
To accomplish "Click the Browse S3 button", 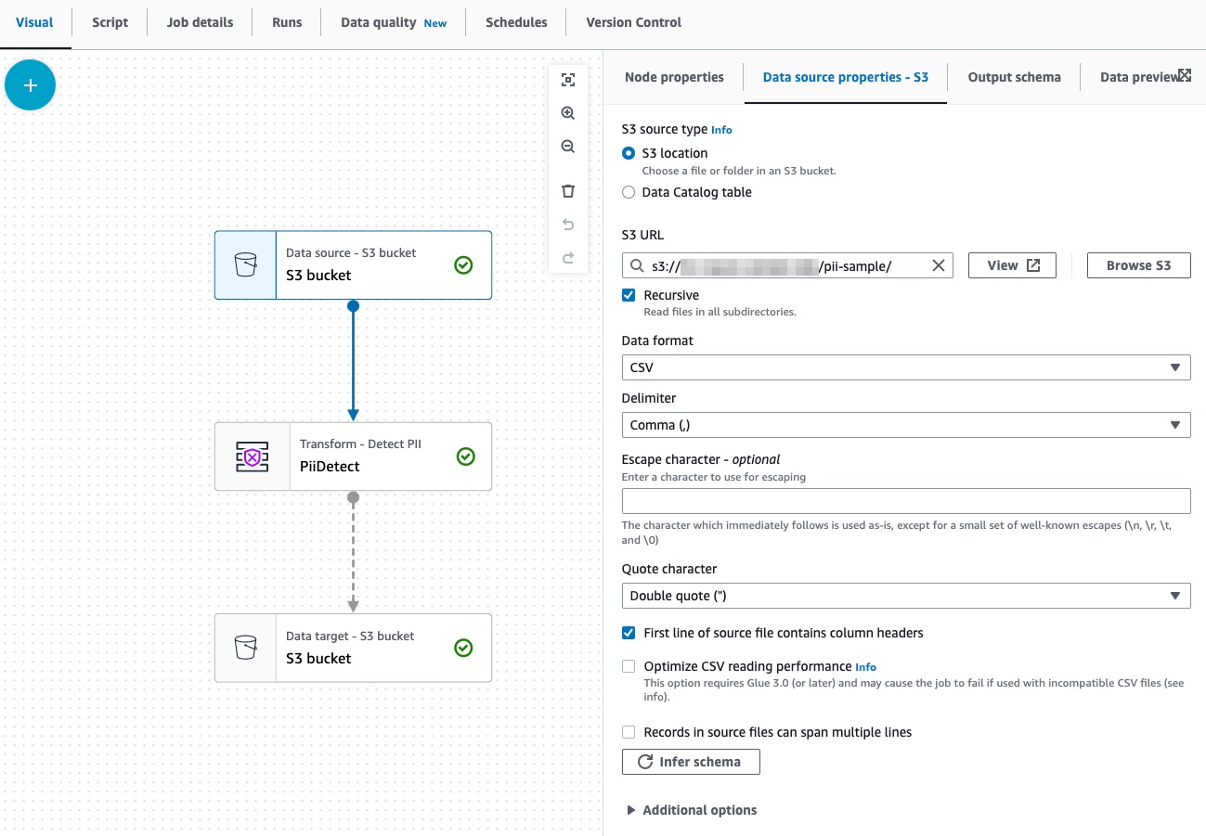I will pyautogui.click(x=1138, y=264).
